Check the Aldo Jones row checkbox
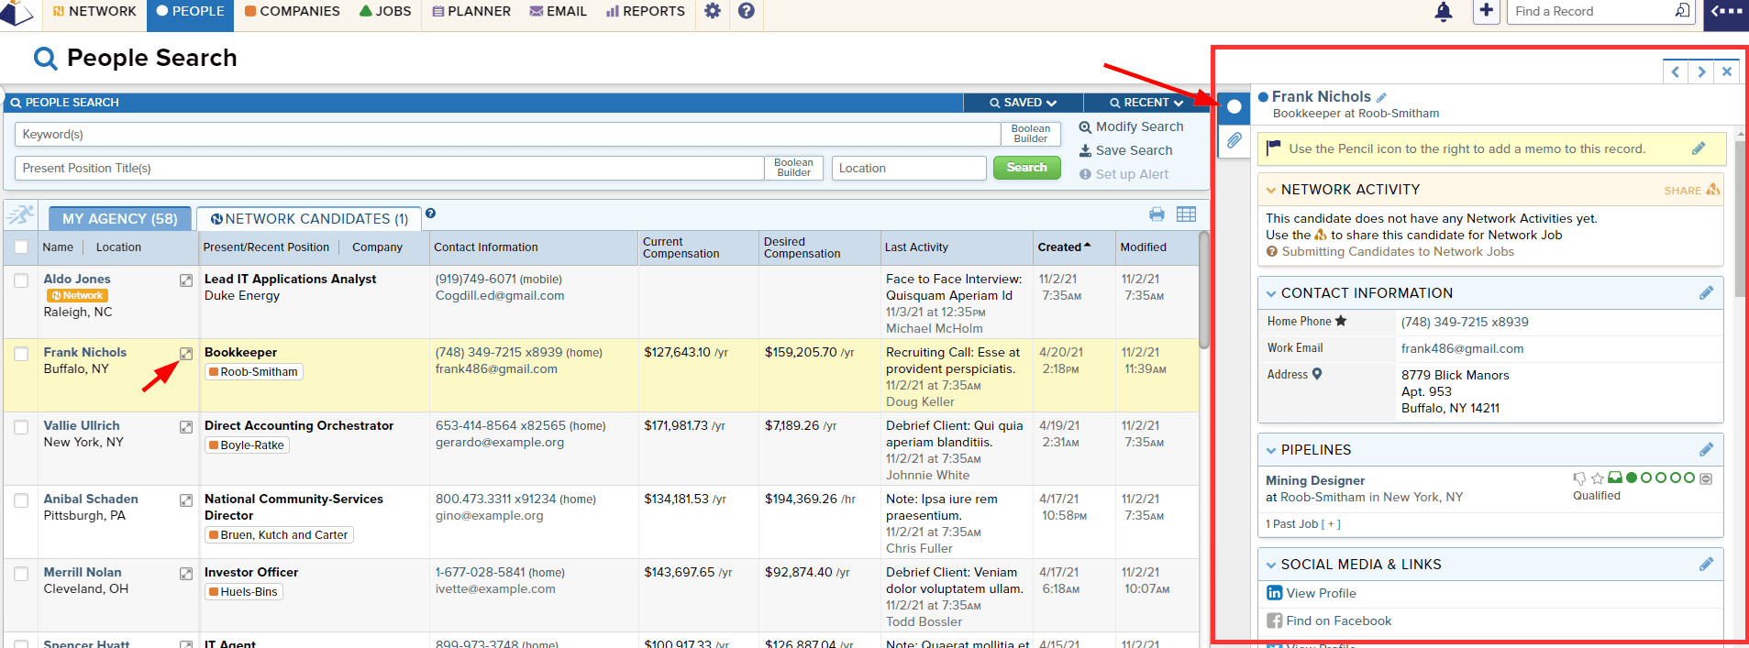The image size is (1749, 648). (21, 280)
